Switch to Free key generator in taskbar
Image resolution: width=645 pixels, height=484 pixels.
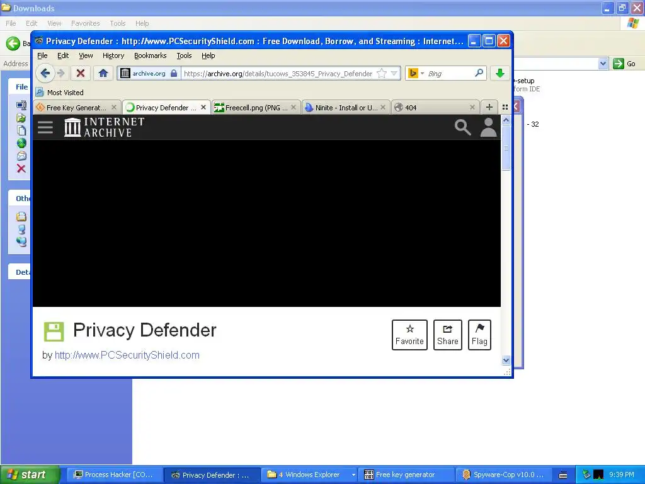(x=406, y=475)
